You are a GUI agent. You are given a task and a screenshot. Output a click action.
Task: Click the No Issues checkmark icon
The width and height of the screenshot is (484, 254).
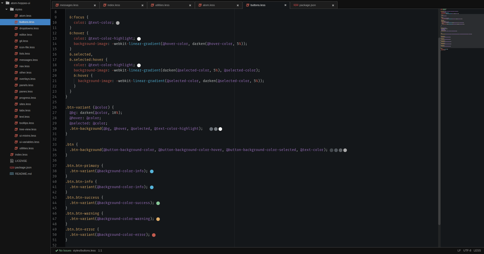(57, 251)
